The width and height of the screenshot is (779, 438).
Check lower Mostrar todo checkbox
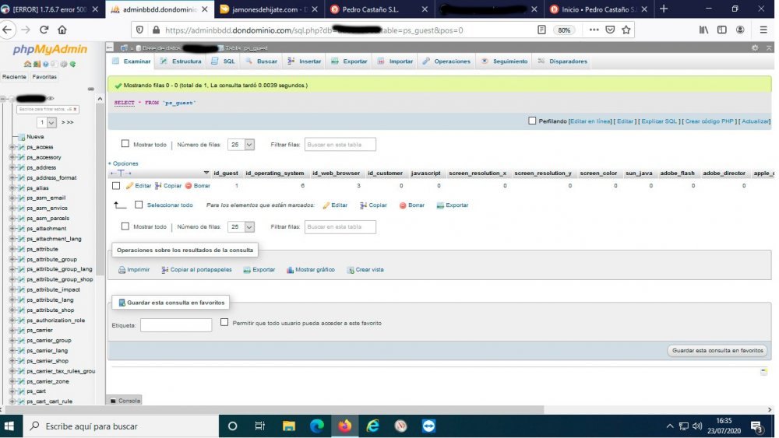pyautogui.click(x=125, y=226)
